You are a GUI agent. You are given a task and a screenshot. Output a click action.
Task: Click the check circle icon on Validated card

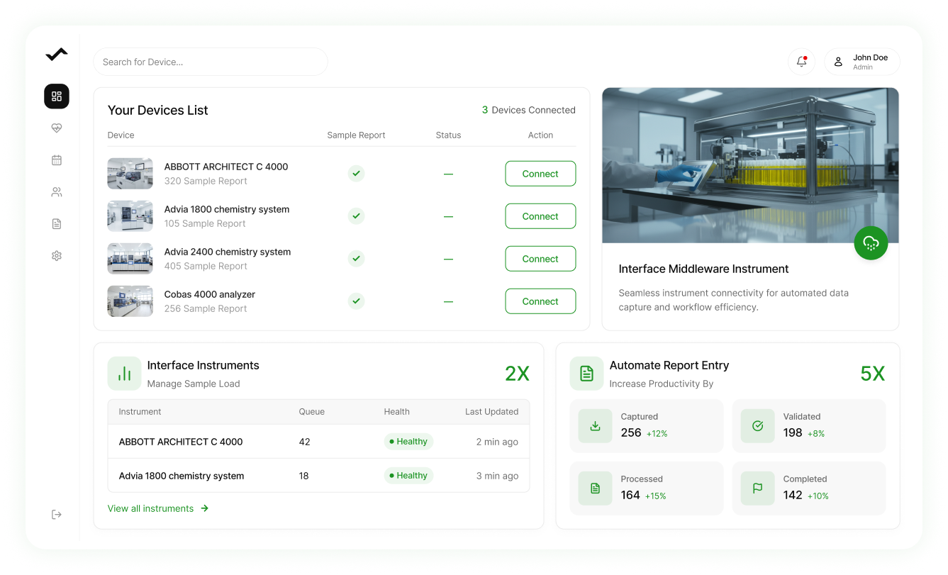pyautogui.click(x=758, y=426)
